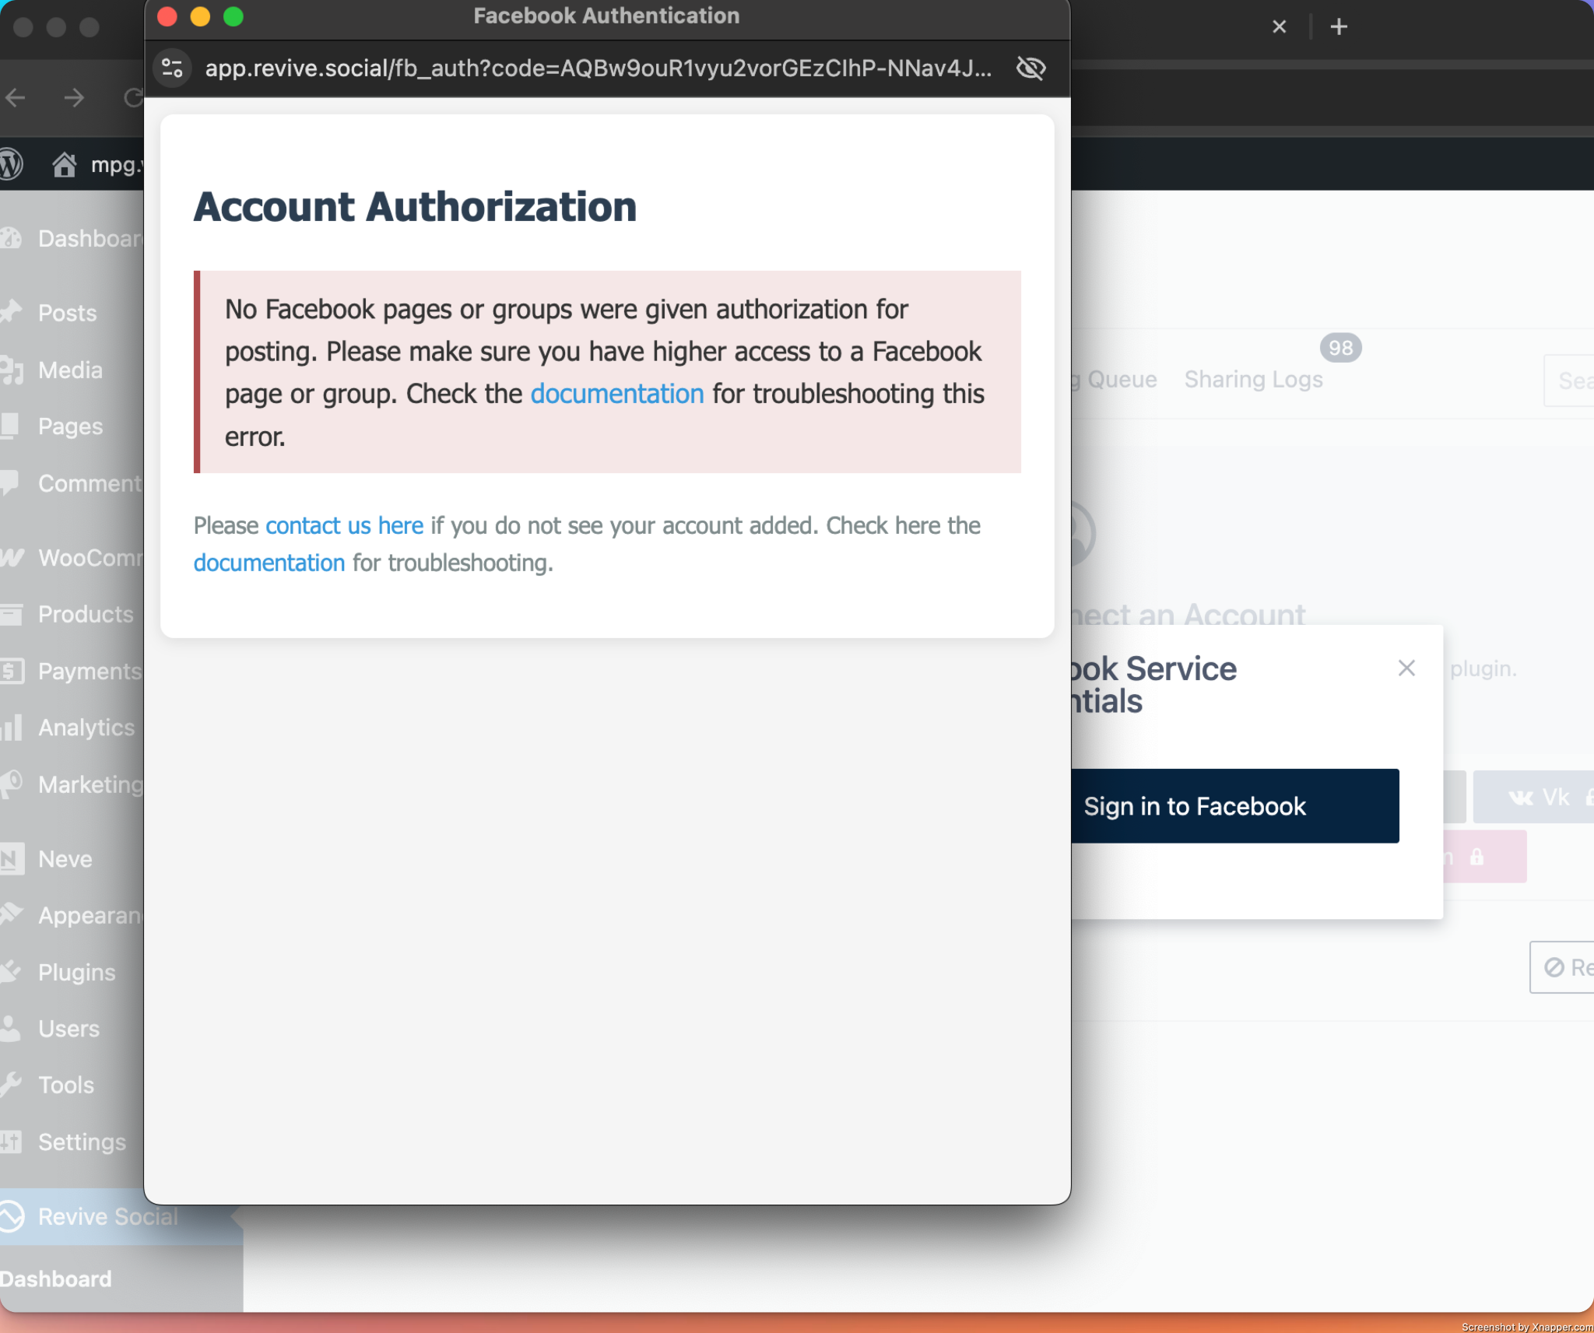Open the Plugins sidebar item
Viewport: 1594px width, 1333px height.
76,972
